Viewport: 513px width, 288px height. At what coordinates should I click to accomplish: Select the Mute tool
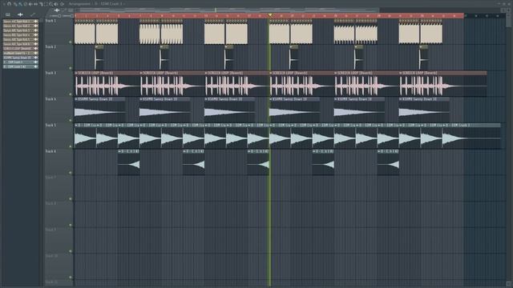30,4
